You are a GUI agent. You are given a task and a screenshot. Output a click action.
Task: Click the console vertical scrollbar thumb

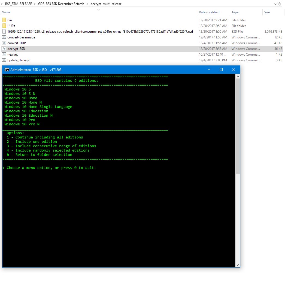click(238, 126)
